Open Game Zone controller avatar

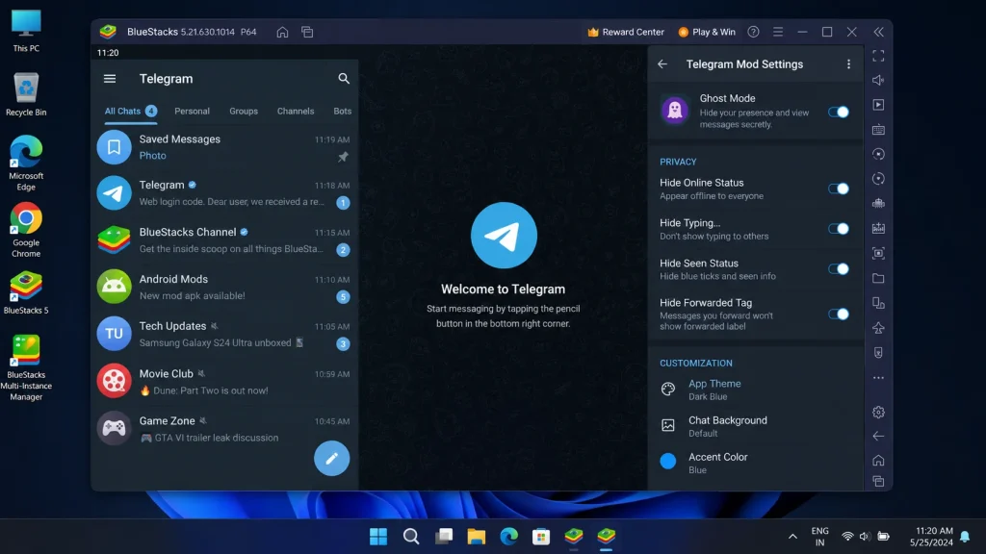tap(114, 428)
